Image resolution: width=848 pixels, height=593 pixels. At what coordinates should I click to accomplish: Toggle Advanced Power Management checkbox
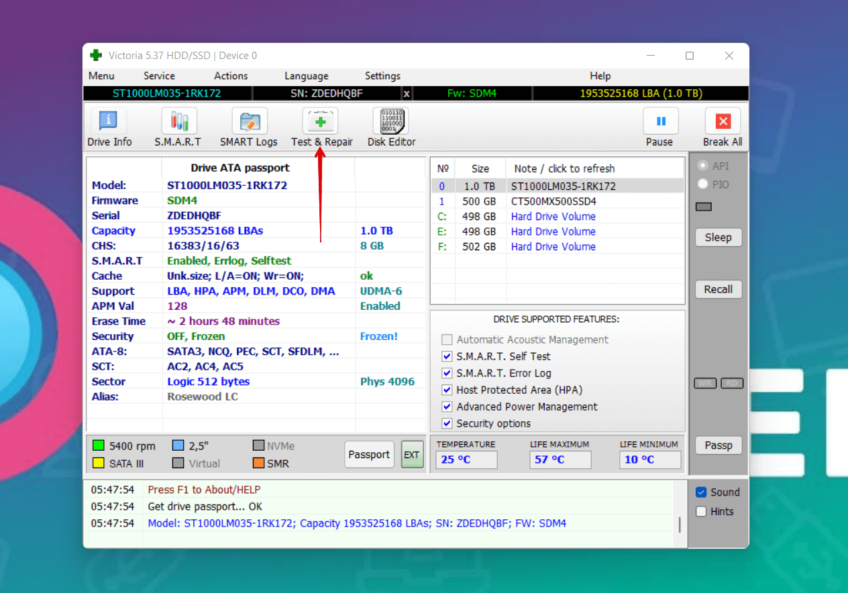(x=447, y=407)
